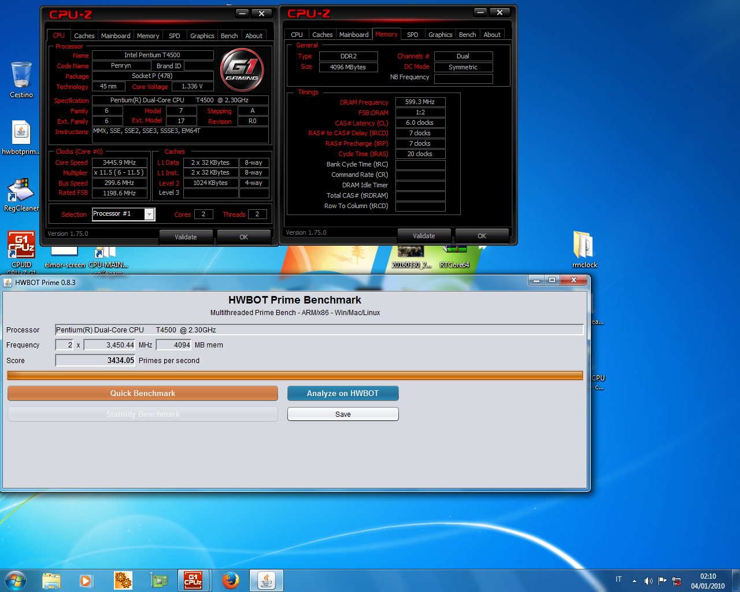Open the circuit board taskbar application
Image resolution: width=740 pixels, height=592 pixels.
click(x=158, y=580)
